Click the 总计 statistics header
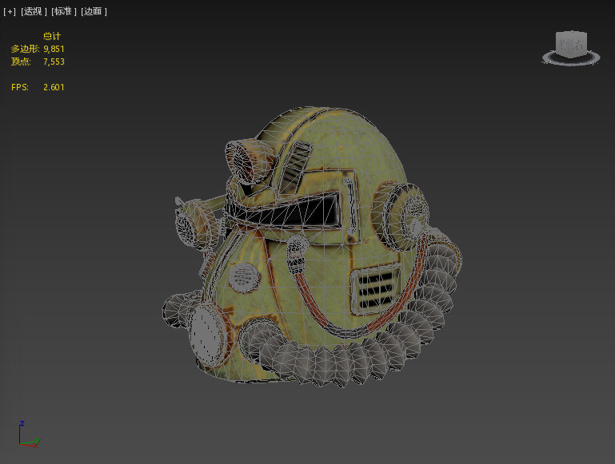615x464 pixels. tap(52, 36)
